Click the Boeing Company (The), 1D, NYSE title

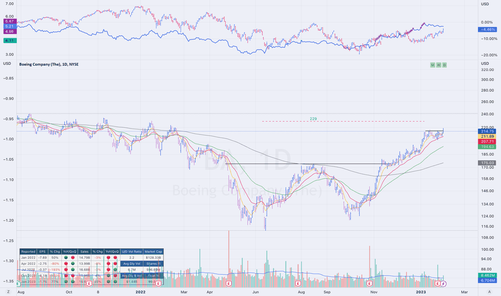[x=49, y=65]
